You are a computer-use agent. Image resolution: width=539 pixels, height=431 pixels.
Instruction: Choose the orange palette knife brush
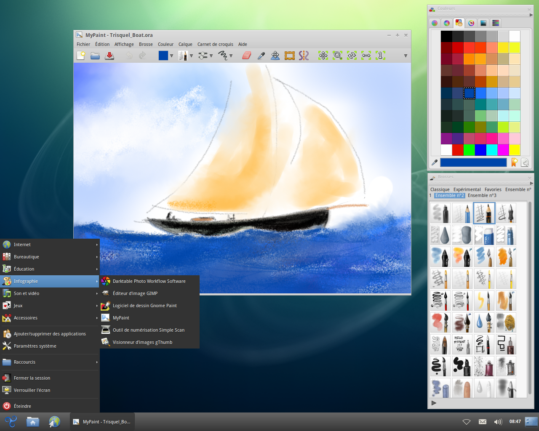click(x=506, y=257)
